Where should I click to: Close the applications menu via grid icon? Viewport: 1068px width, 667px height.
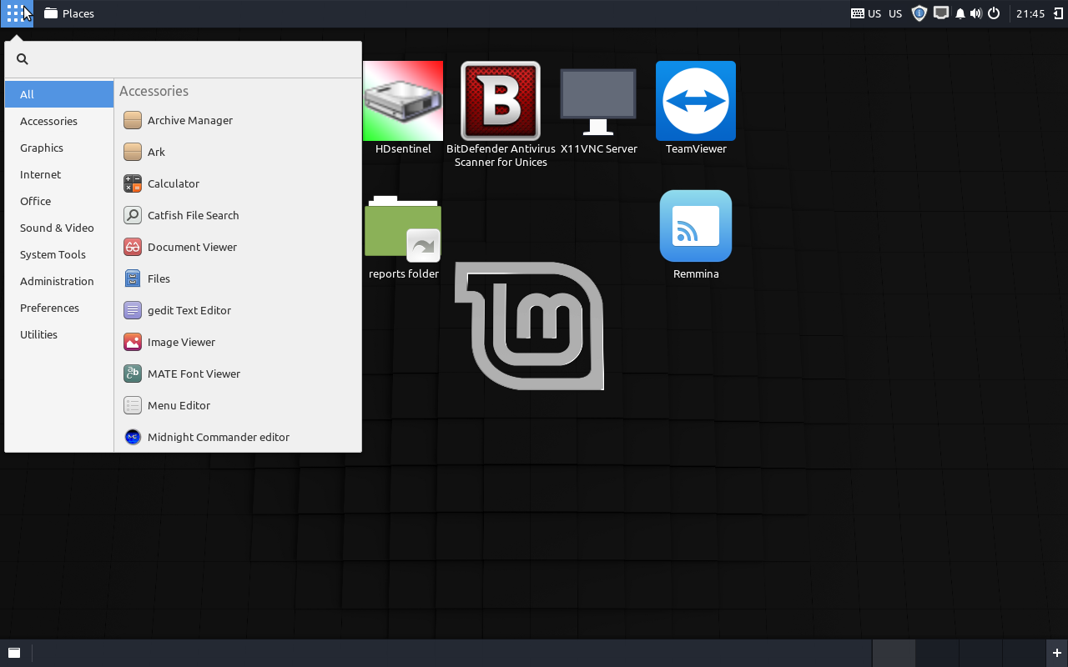pyautogui.click(x=17, y=13)
